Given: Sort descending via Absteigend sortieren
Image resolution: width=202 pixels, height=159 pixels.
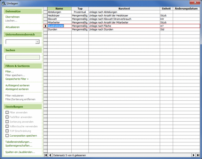Looking at the screenshot, I should pyautogui.click(x=17, y=89).
